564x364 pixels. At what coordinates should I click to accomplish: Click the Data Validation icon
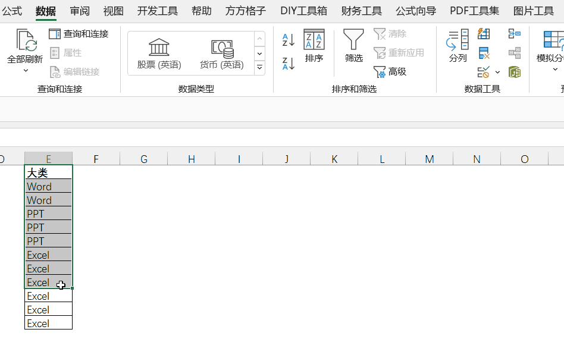(x=484, y=73)
